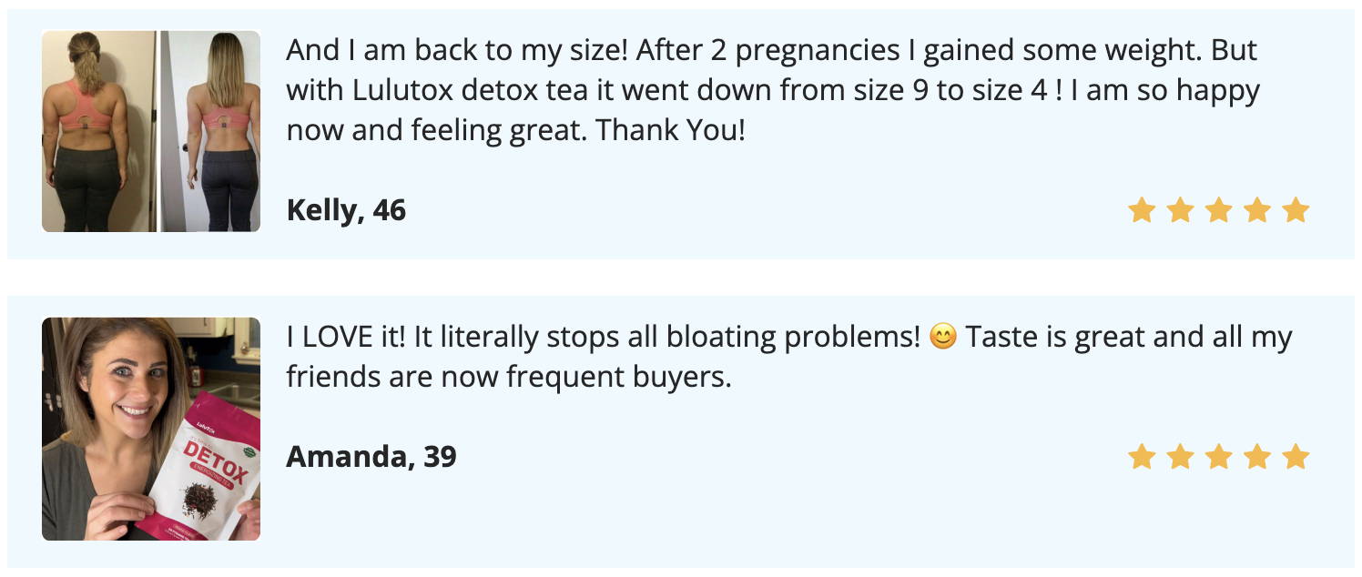Click the fifth star in Kelly's rating
The image size is (1362, 577).
[1296, 211]
